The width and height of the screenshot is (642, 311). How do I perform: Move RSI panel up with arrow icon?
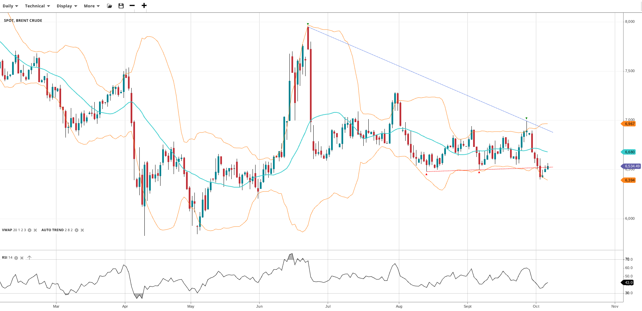pos(30,258)
